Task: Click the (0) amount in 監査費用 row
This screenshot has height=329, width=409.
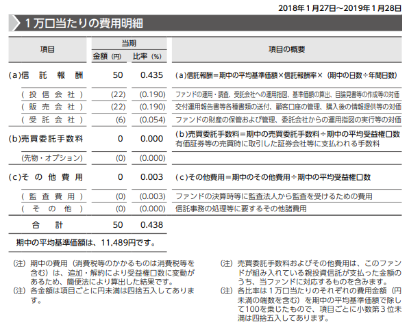Action: tap(121, 196)
